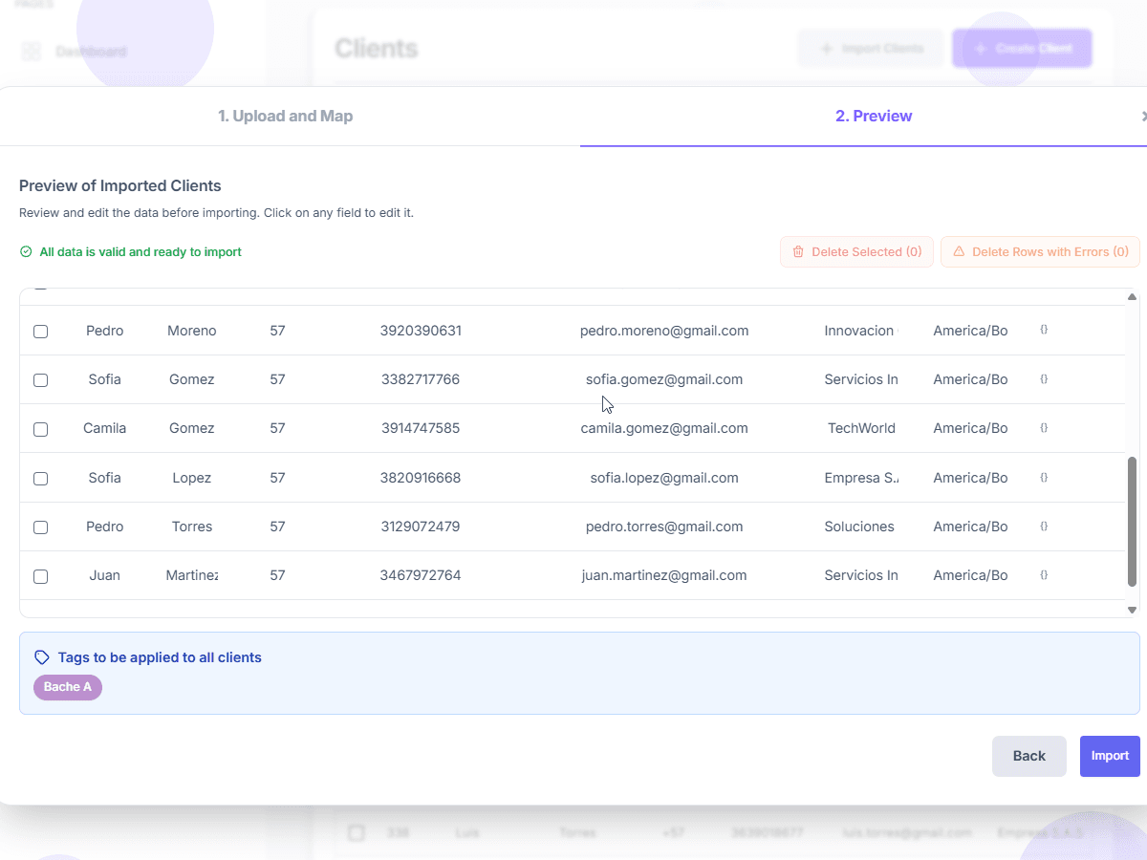Open the {} metadata icon on Pedro Moreno's row
The image size is (1147, 860).
[x=1044, y=330]
